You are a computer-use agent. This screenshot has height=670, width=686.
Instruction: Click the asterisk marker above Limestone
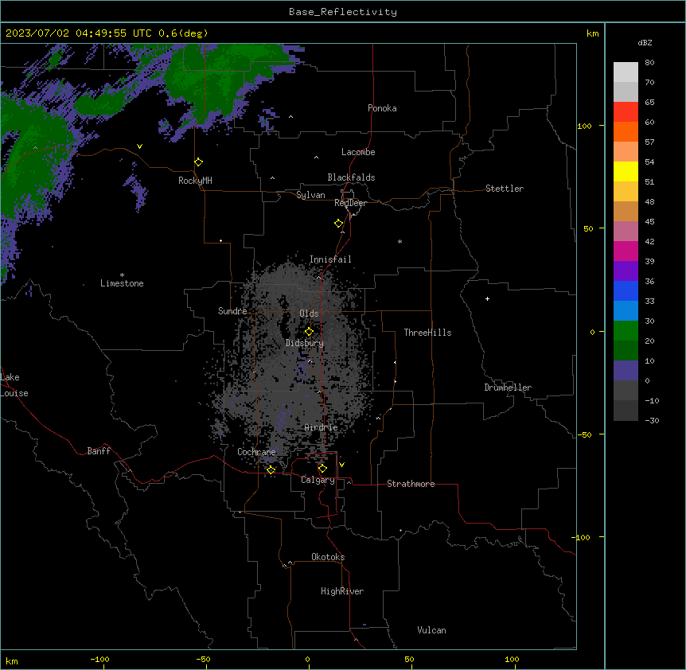122,275
